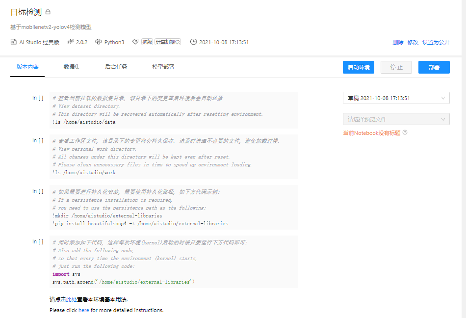Click the 部署 button
The width and height of the screenshot is (466, 318).
[434, 67]
